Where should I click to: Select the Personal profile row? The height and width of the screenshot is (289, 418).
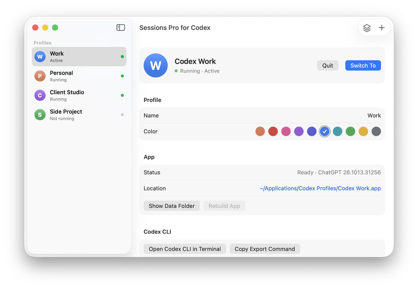[79, 76]
